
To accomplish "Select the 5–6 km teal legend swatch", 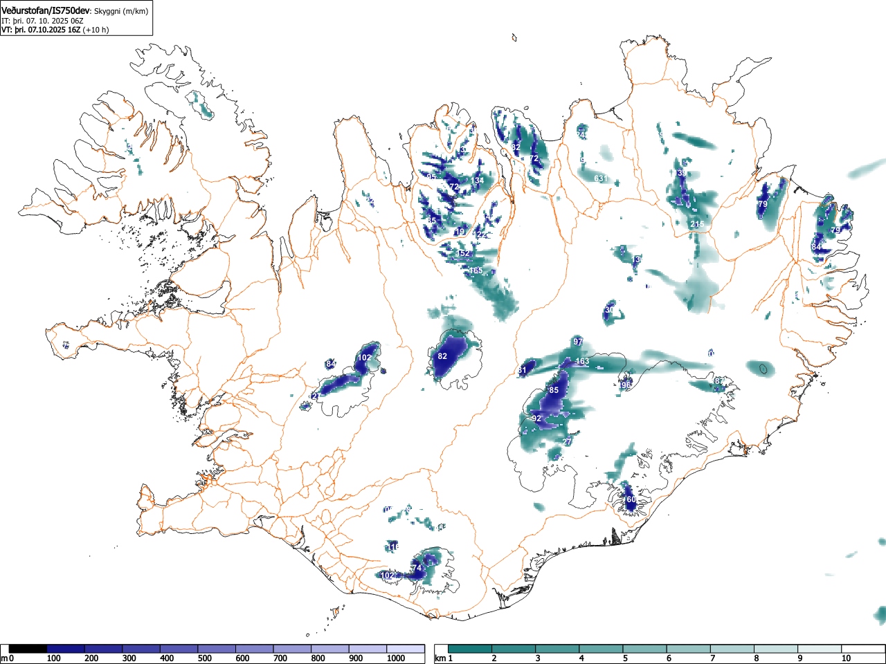I will [646, 649].
